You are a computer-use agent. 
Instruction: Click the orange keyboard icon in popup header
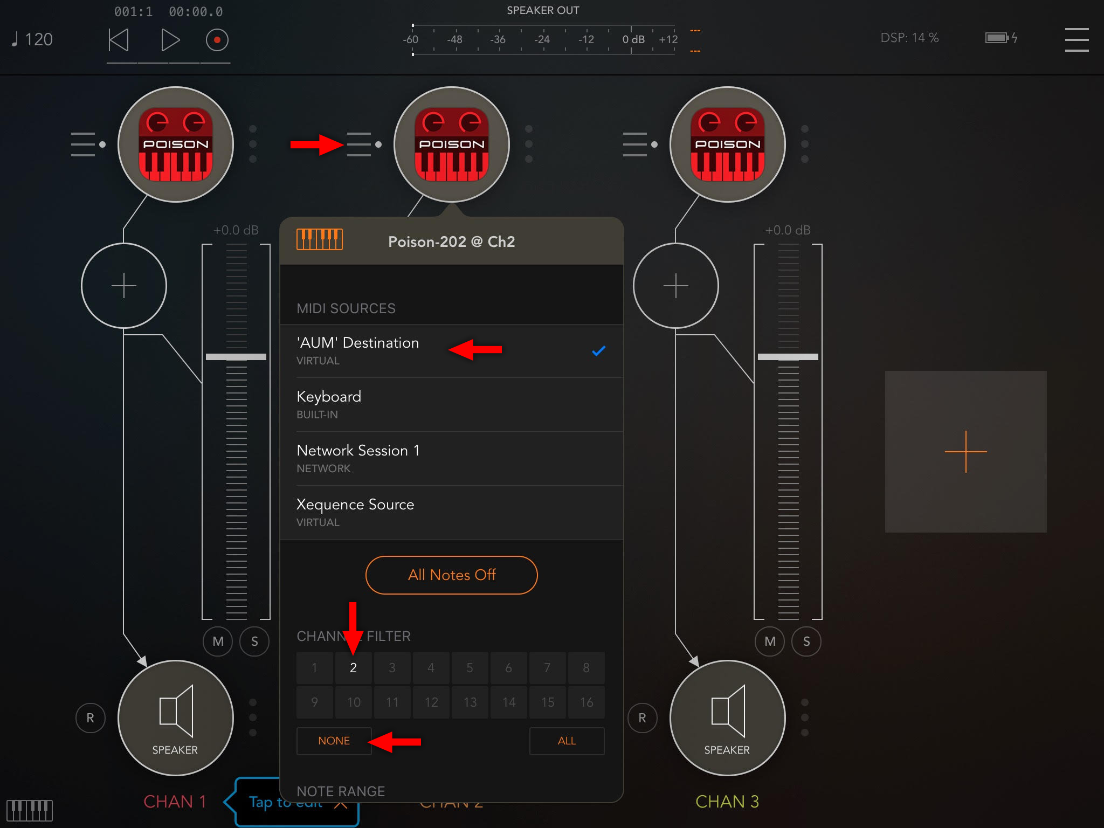[320, 239]
